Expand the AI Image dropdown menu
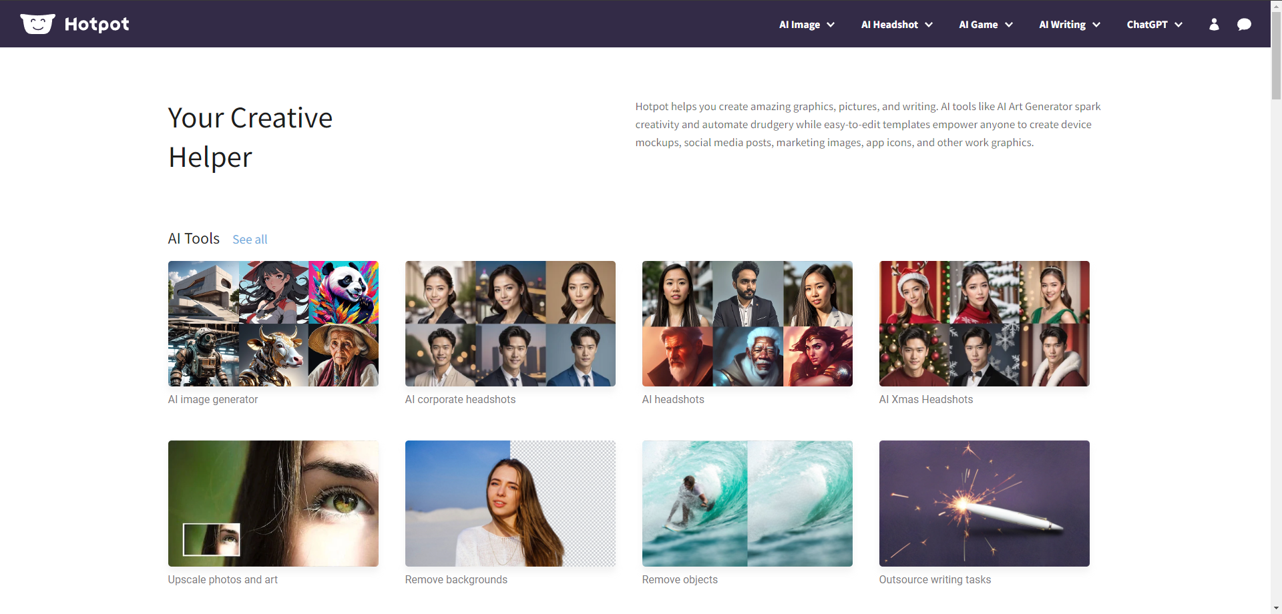Viewport: 1282px width, 614px height. [807, 25]
